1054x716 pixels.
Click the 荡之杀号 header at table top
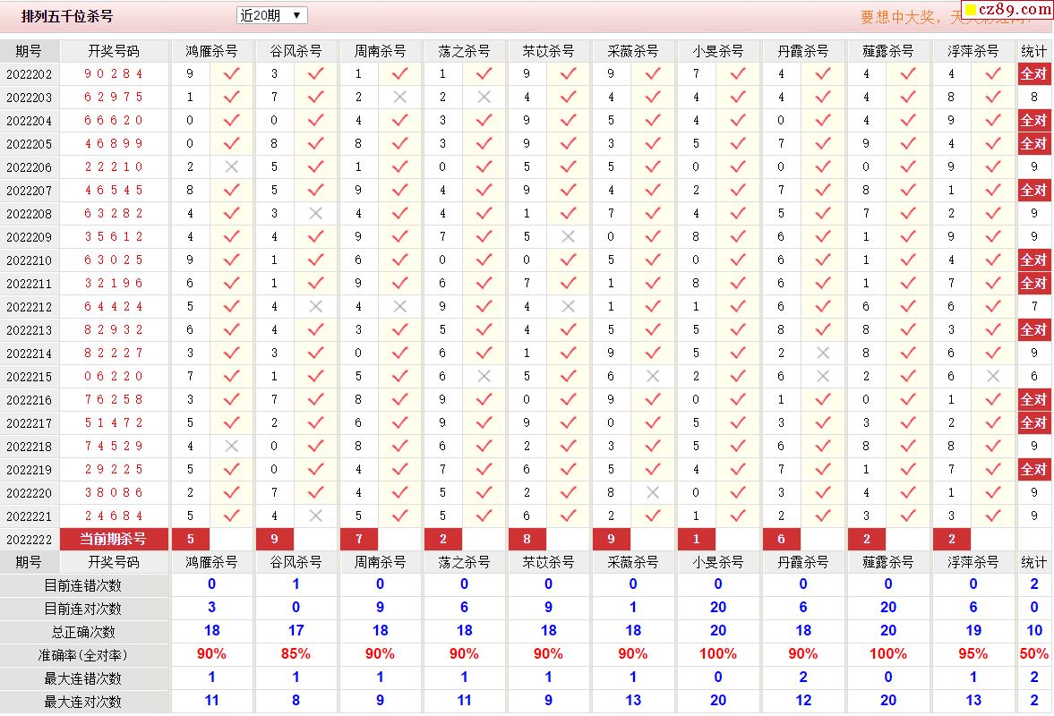coord(464,51)
